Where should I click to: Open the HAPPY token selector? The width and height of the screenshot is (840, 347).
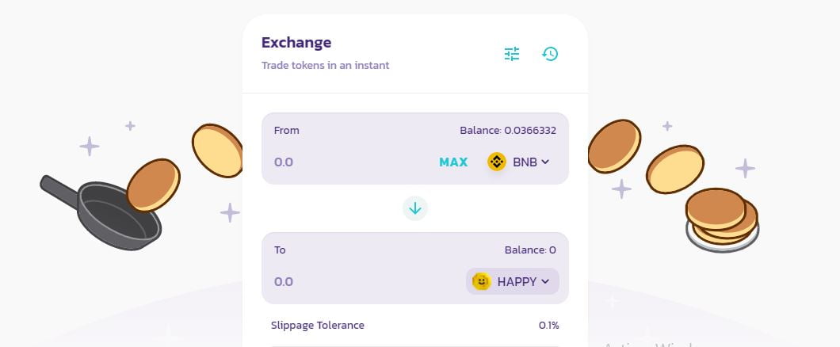point(513,281)
